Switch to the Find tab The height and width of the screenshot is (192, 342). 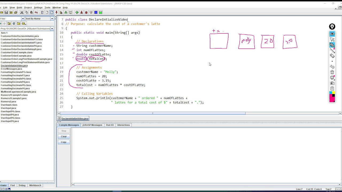pyautogui.click(x=12, y=185)
